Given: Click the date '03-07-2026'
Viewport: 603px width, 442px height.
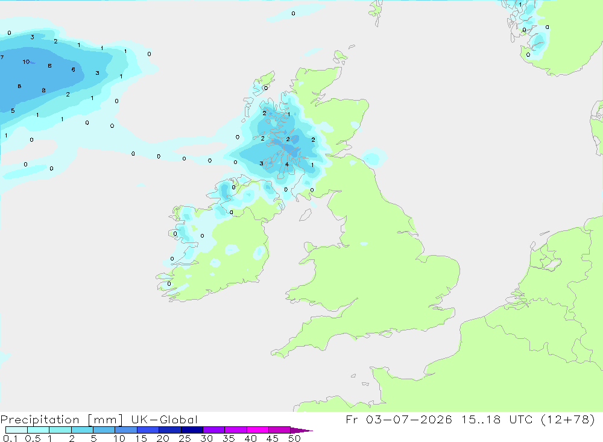Looking at the screenshot, I should (409, 419).
